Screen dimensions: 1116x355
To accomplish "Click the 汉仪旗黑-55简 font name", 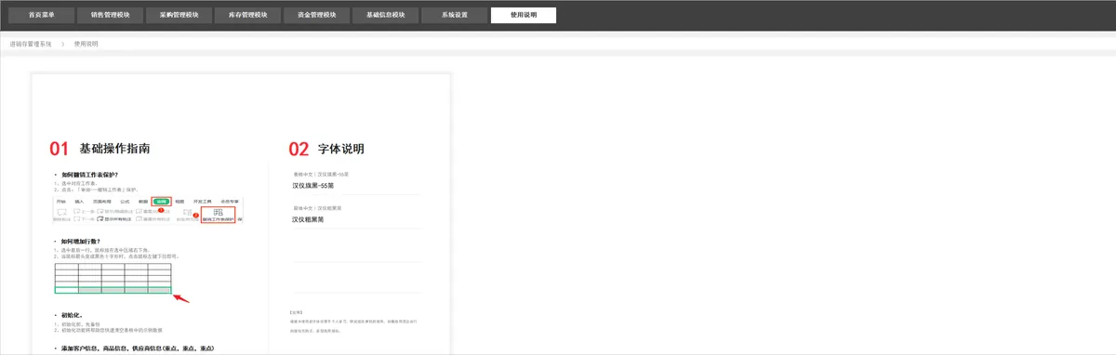I will 313,185.
